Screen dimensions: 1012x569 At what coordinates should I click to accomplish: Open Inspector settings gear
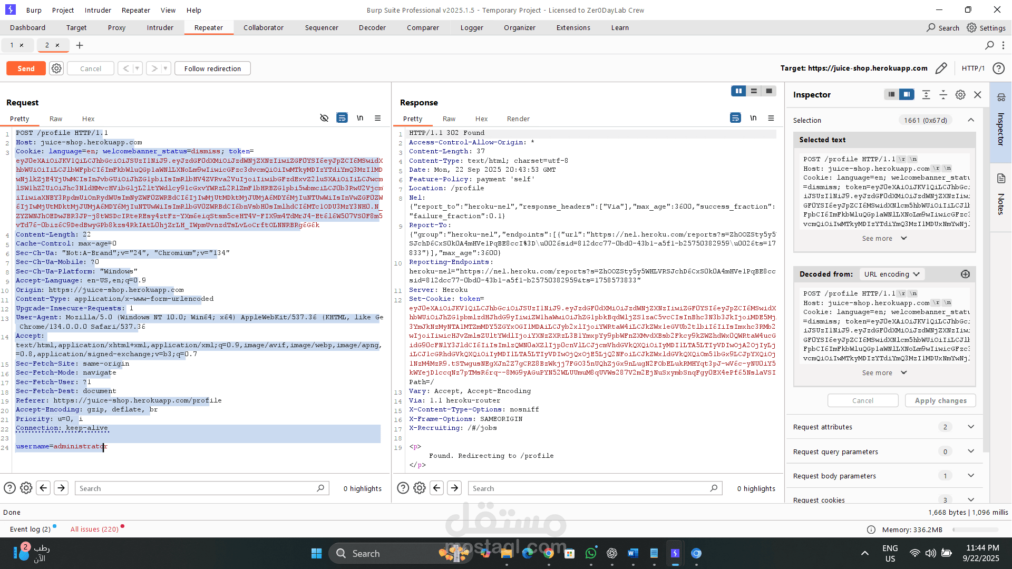(960, 94)
